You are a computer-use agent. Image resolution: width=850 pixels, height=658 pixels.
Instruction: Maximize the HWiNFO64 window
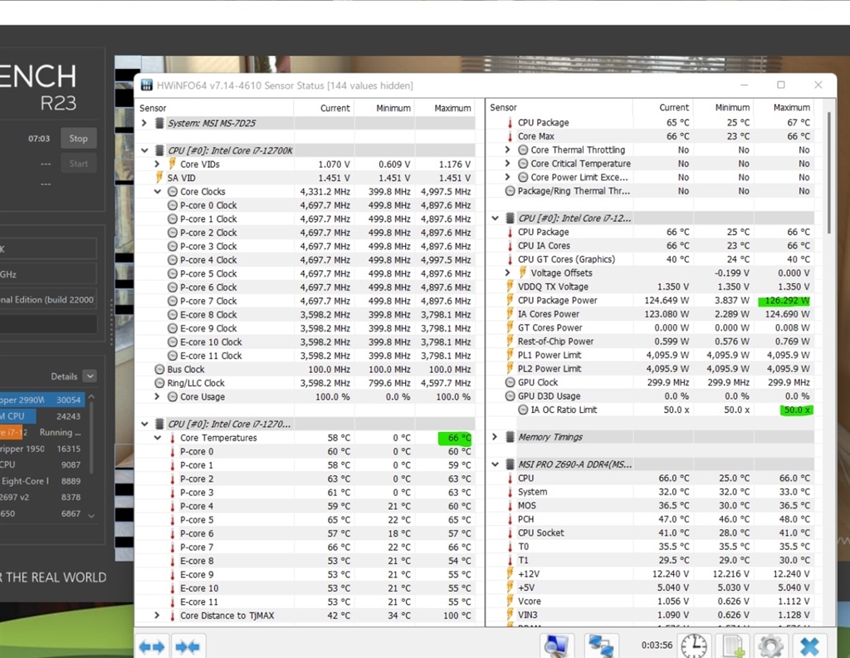[x=780, y=85]
